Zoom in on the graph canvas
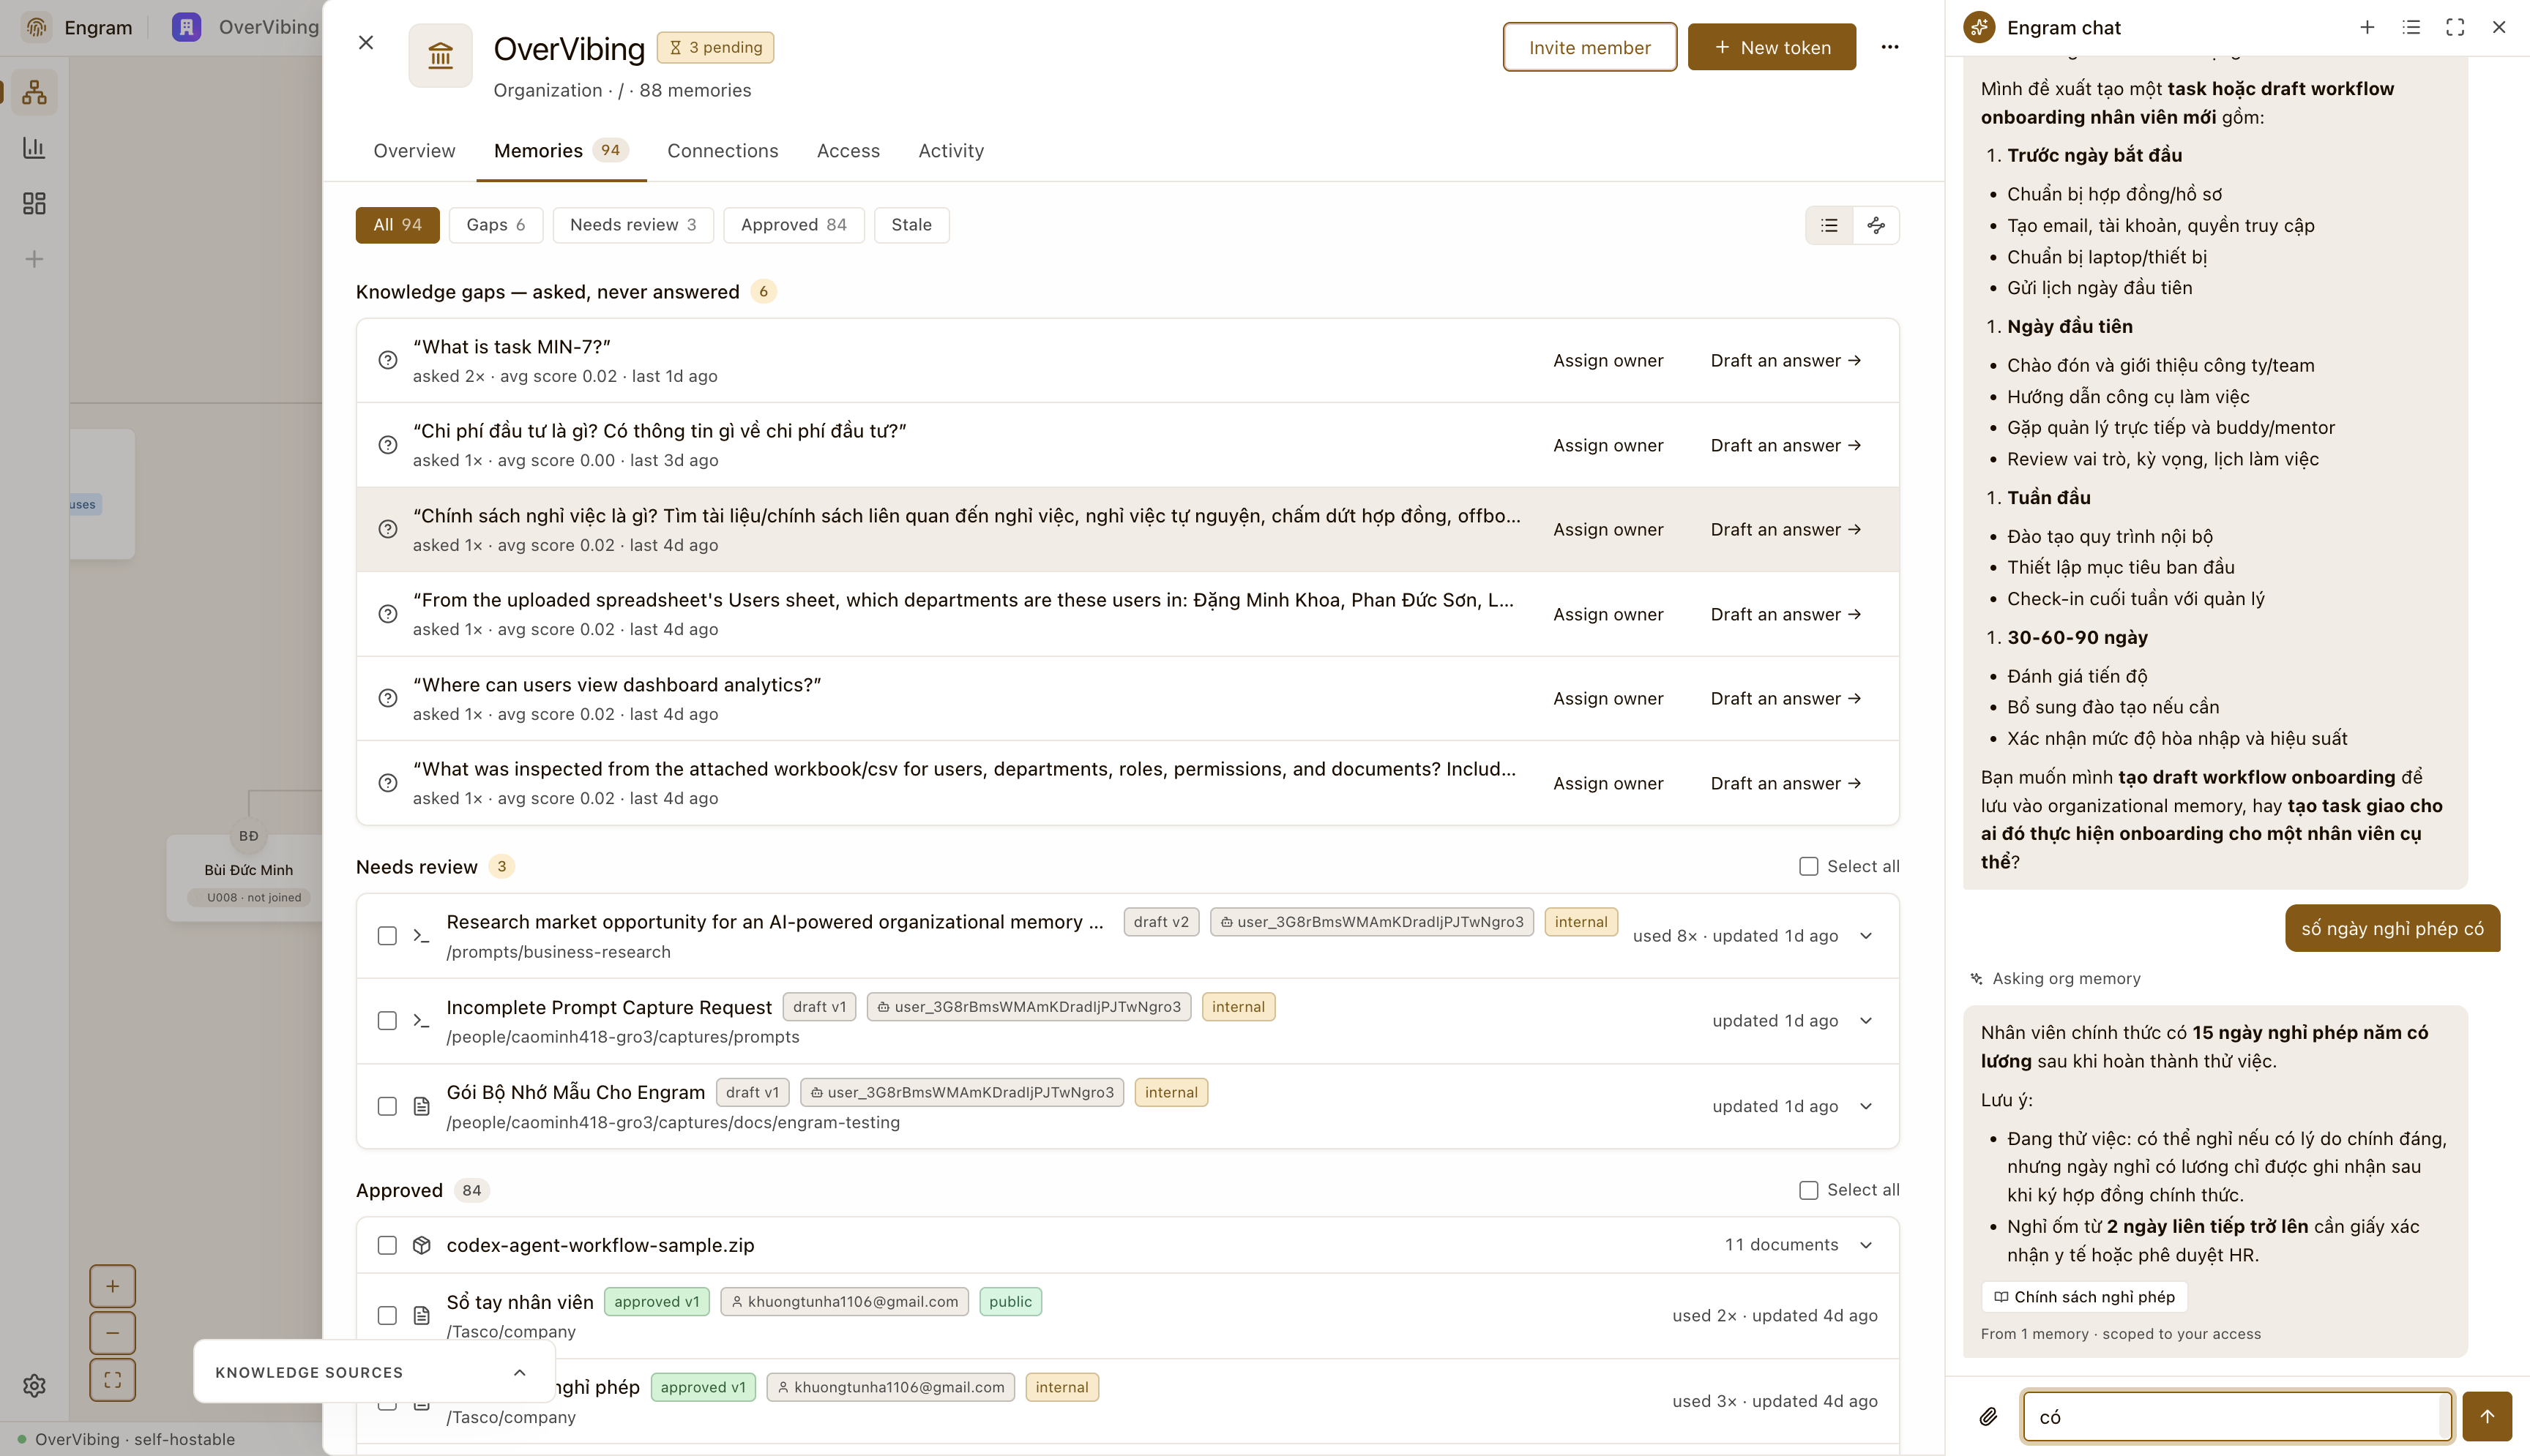The width and height of the screenshot is (2530, 1456). (x=112, y=1286)
